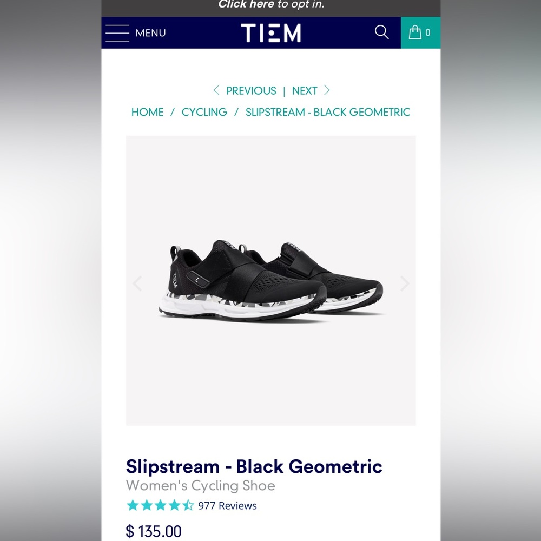Click the search magnifier icon
541x541 pixels.
click(381, 32)
